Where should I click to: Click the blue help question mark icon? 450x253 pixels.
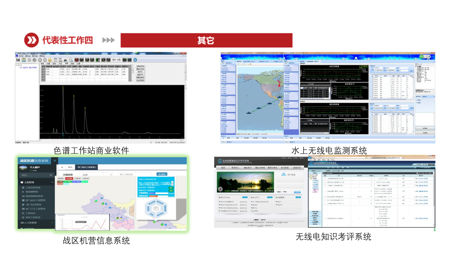coord(135,60)
